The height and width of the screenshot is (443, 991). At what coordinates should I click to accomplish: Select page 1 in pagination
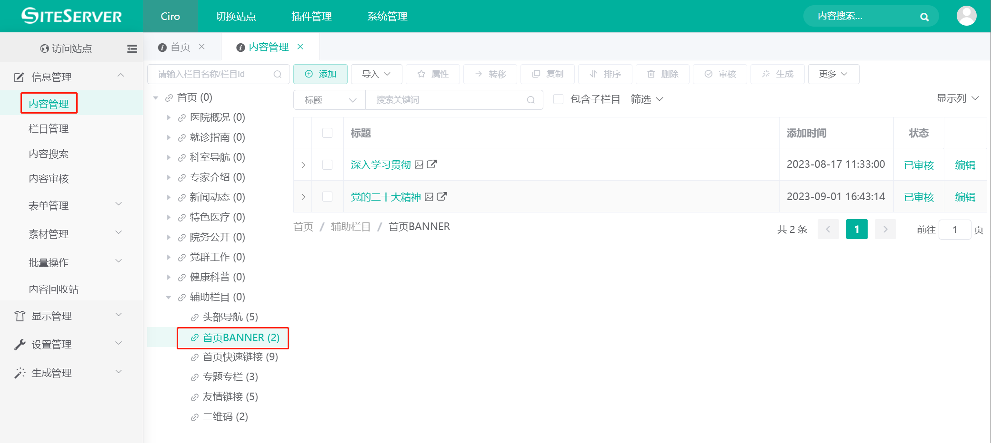pyautogui.click(x=856, y=229)
